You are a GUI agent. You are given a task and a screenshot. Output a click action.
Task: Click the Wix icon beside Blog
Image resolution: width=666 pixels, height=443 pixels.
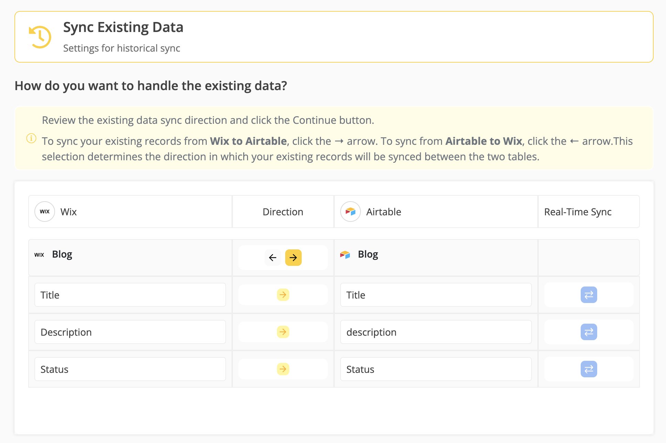coord(39,255)
